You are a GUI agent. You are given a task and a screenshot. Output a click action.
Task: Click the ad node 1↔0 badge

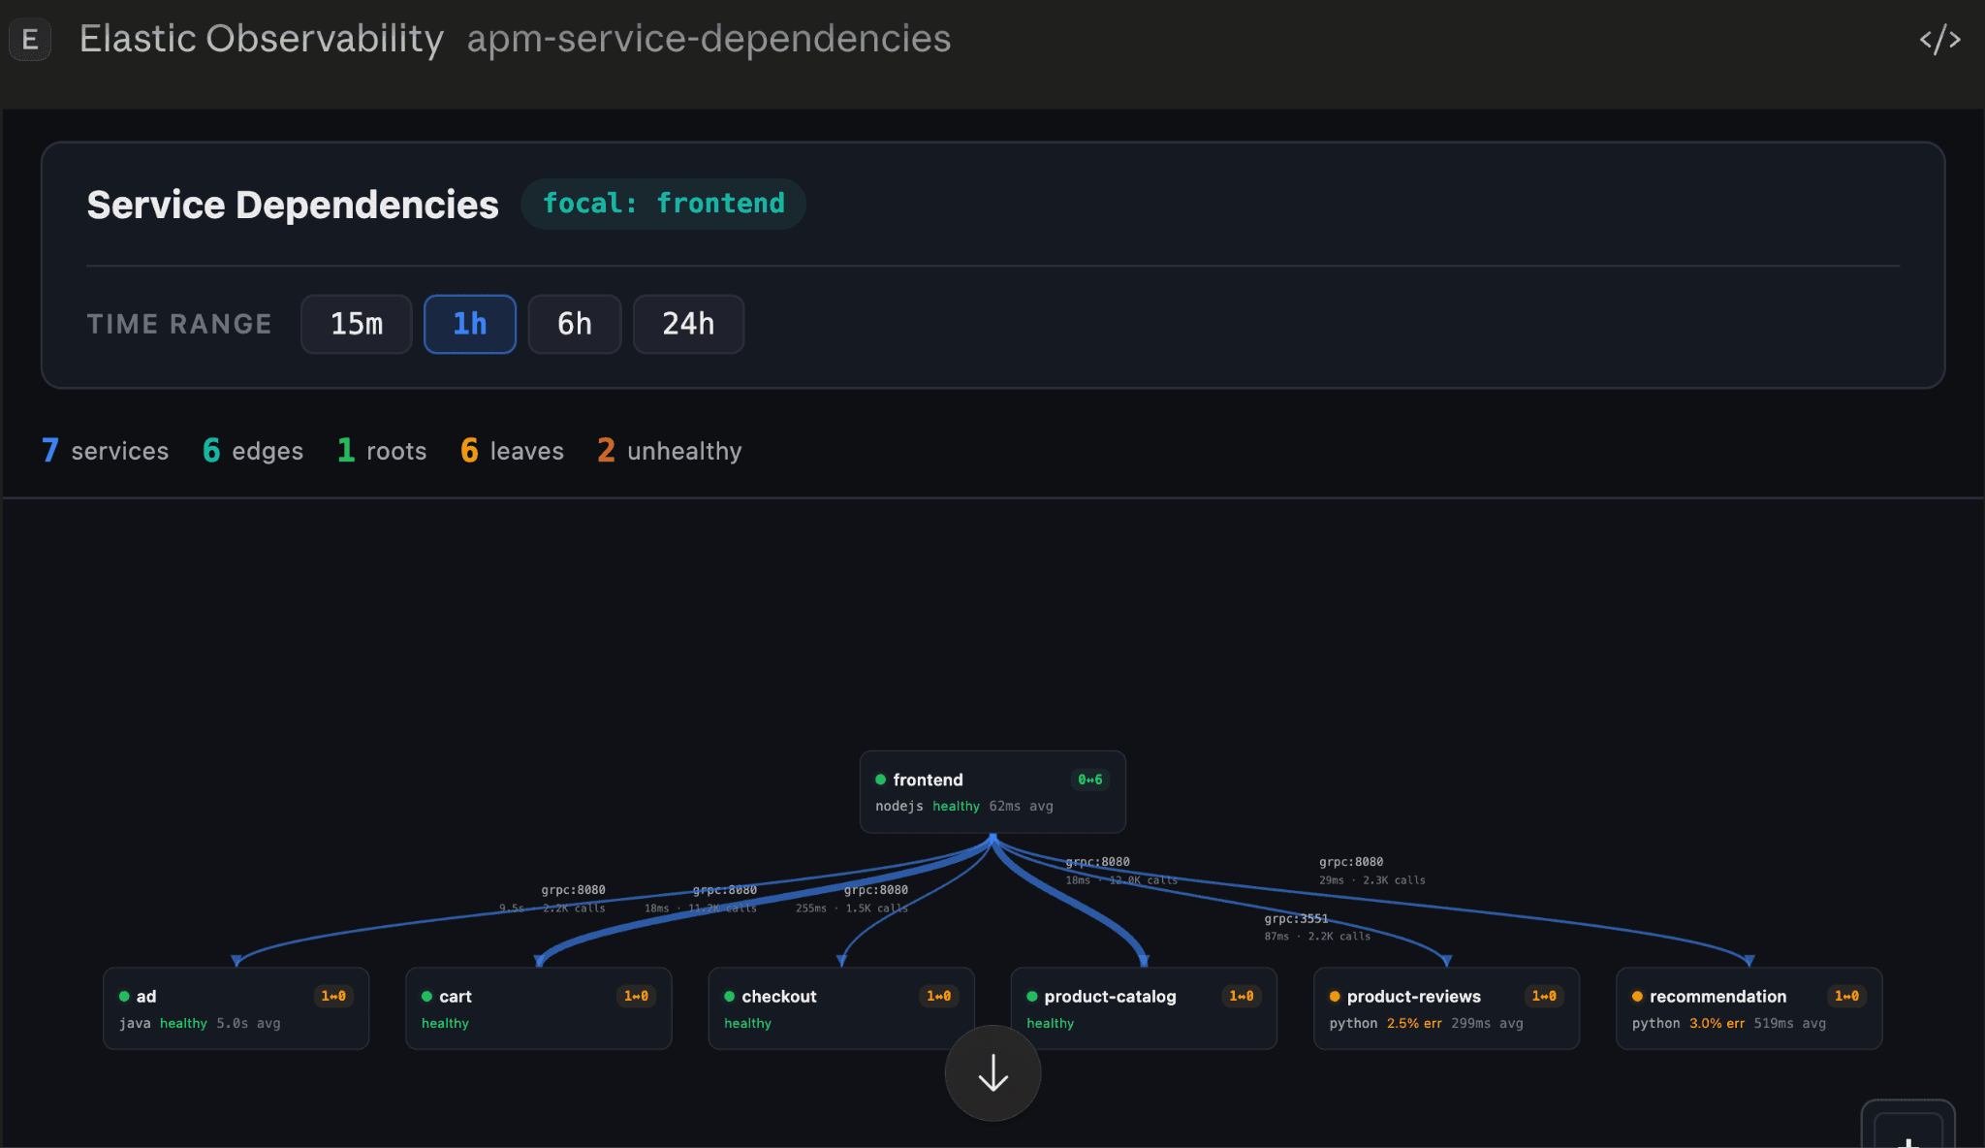(x=333, y=996)
